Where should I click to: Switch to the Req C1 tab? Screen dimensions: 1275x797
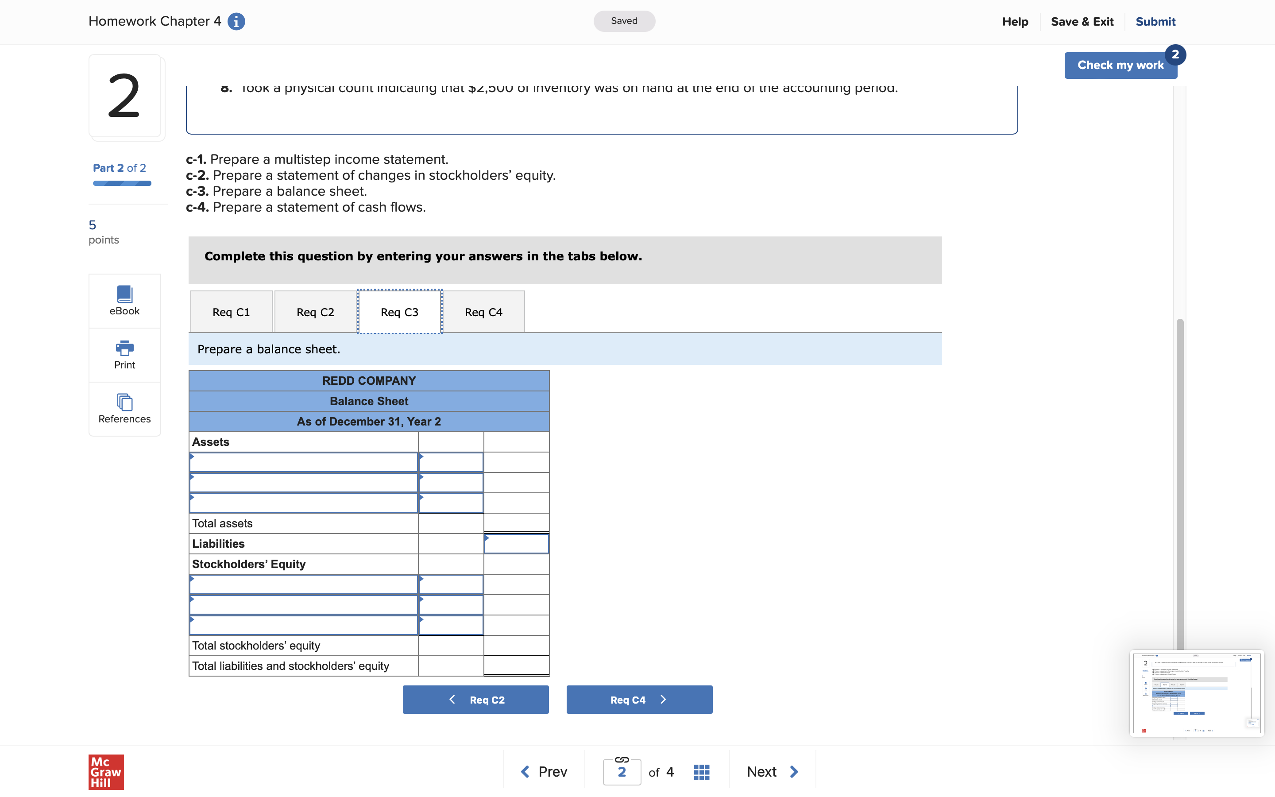[x=231, y=312]
